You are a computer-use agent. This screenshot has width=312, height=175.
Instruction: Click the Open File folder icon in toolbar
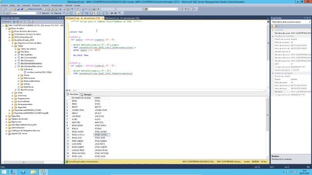(15, 9)
